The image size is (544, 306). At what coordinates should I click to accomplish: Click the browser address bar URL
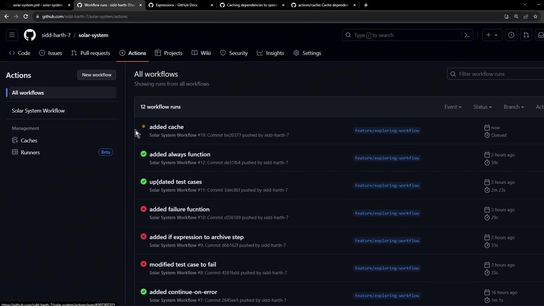tap(85, 17)
